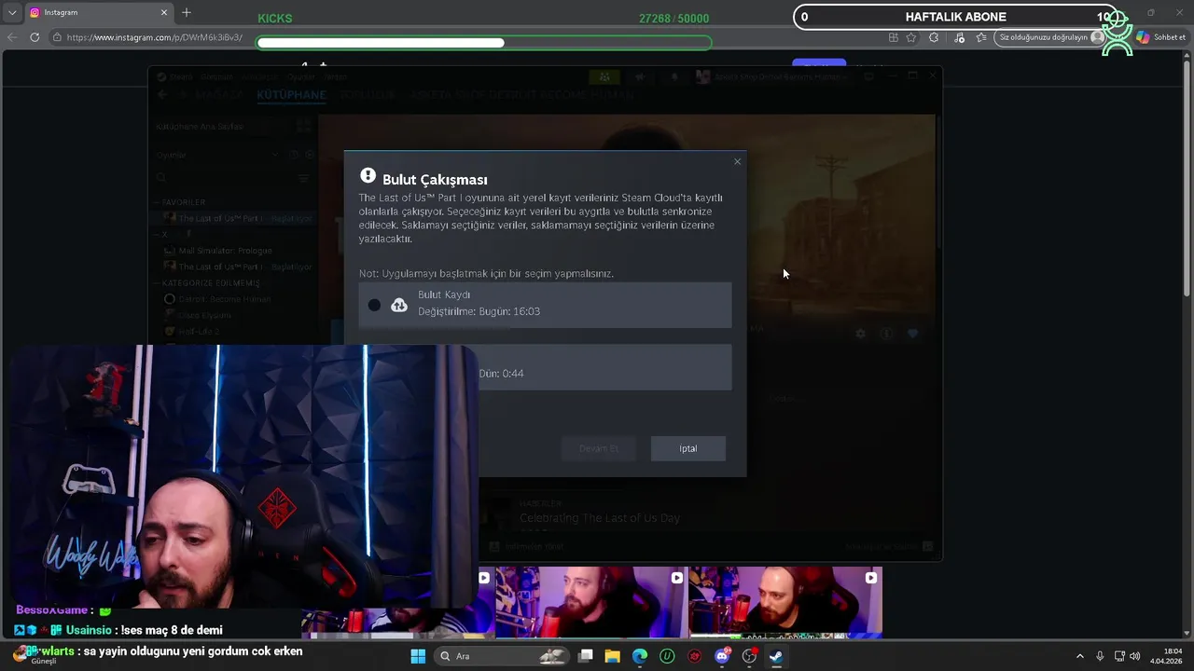Select the Bulut Kaydı radio option
Viewport: 1194px width, 671px height.
pyautogui.click(x=374, y=305)
